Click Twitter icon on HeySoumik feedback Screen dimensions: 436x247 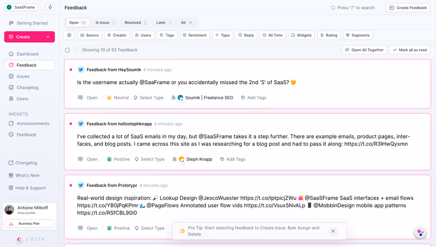point(81,70)
